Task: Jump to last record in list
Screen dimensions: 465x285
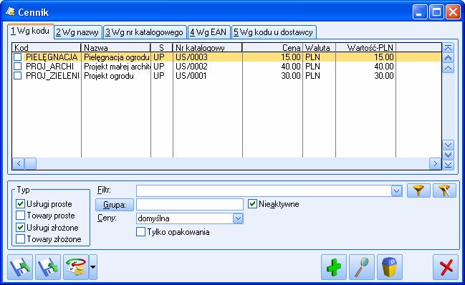Action: (x=448, y=165)
